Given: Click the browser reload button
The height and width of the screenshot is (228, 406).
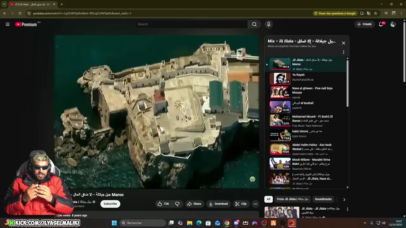Looking at the screenshot, I should point(20,13).
